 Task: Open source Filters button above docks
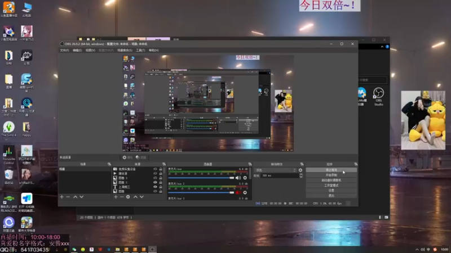click(141, 157)
